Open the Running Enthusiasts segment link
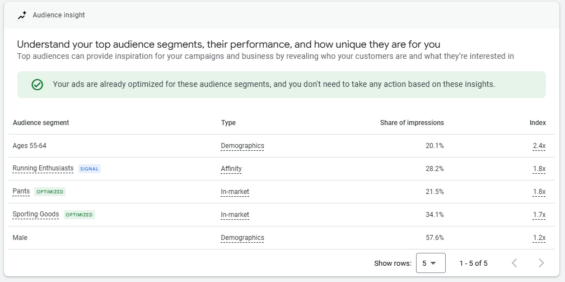The width and height of the screenshot is (565, 282). coord(43,168)
